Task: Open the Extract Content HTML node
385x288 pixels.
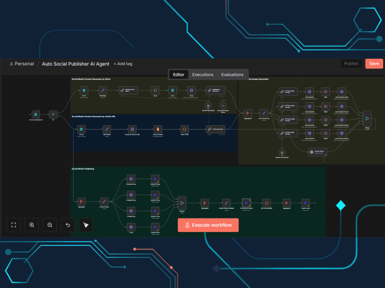Action: click(158, 129)
